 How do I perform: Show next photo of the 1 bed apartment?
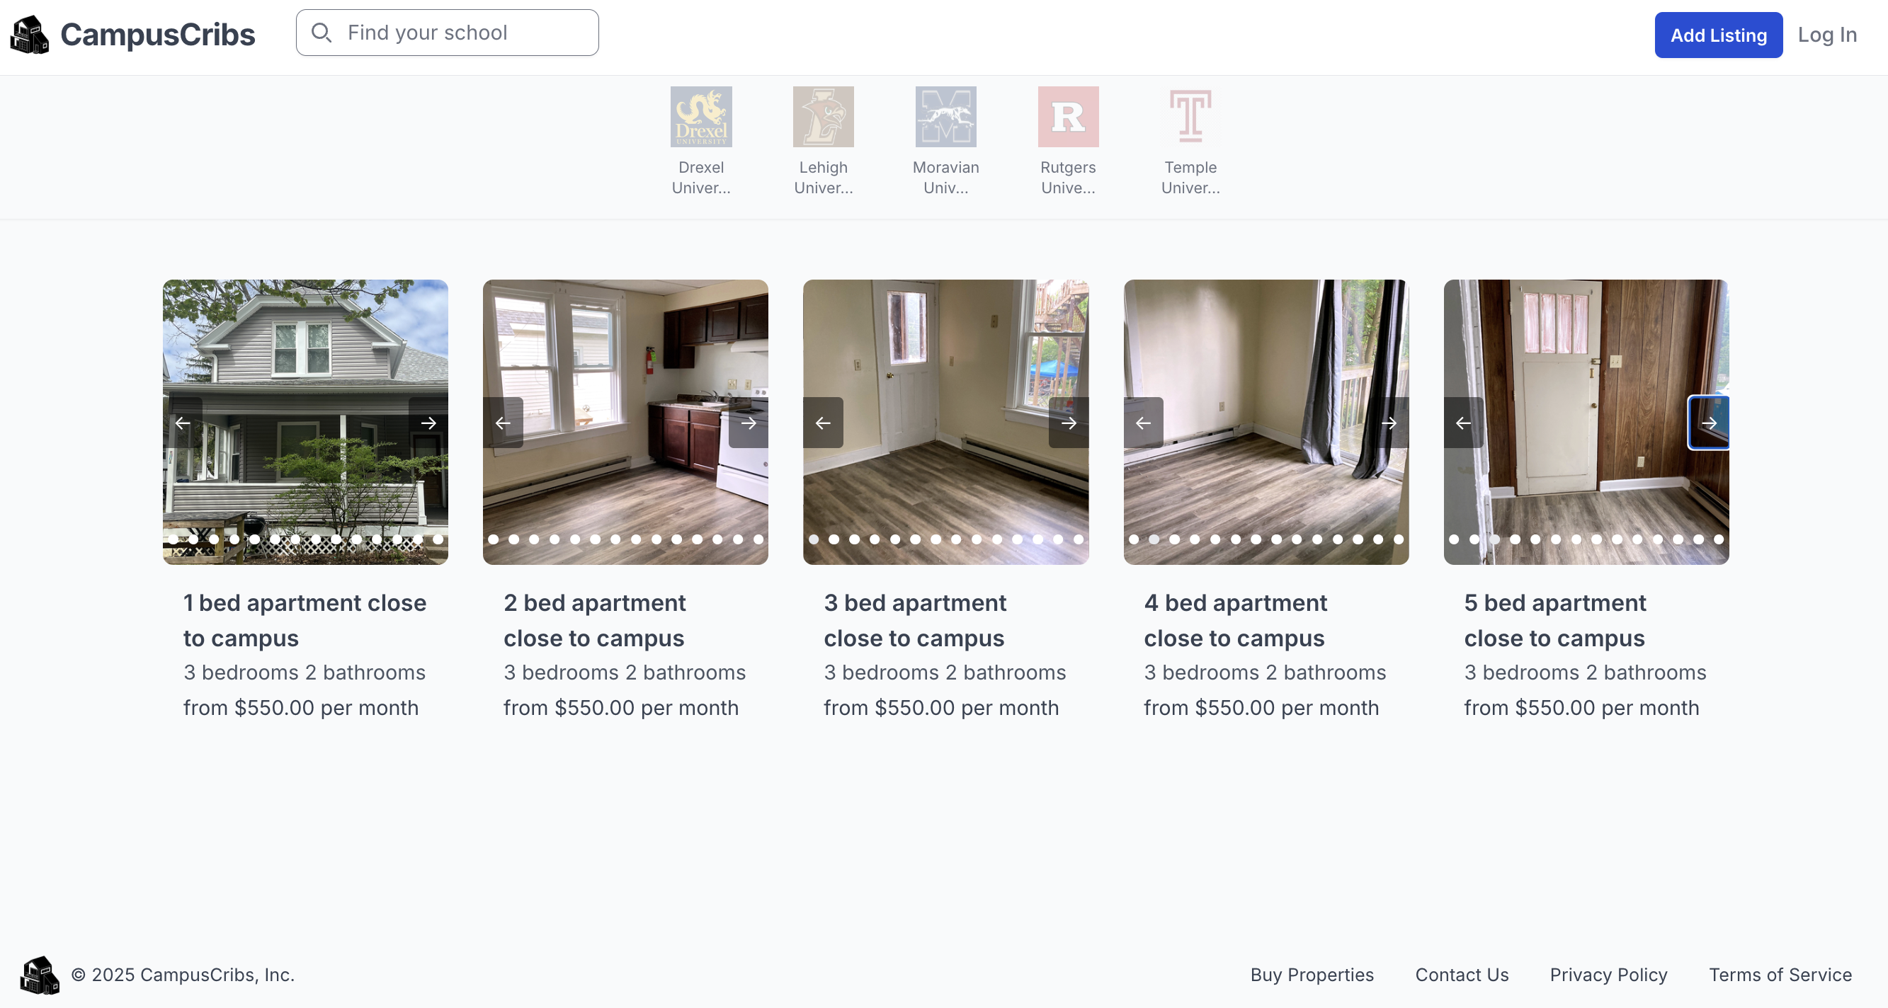tap(428, 423)
